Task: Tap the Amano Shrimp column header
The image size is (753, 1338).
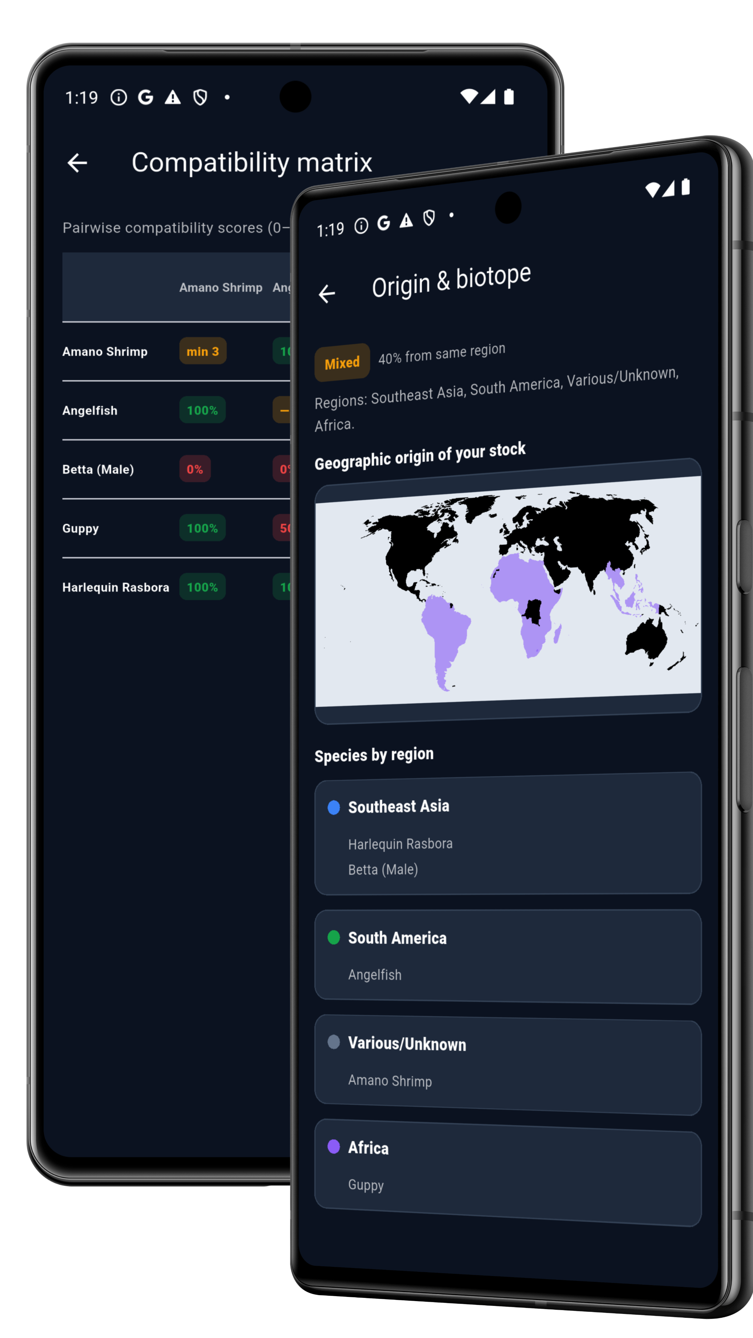Action: click(x=220, y=287)
